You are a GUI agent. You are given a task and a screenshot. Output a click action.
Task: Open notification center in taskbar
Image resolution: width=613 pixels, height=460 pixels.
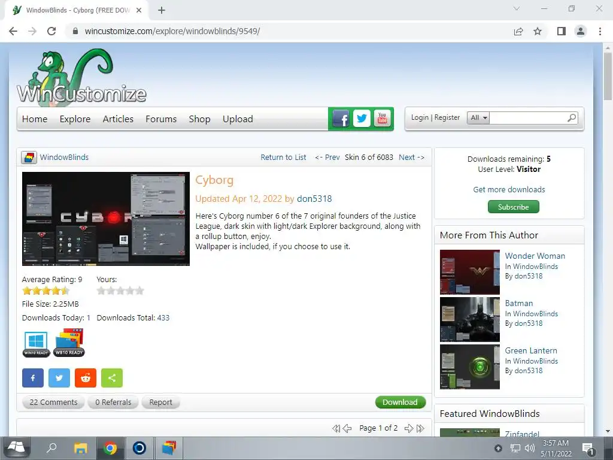point(588,449)
